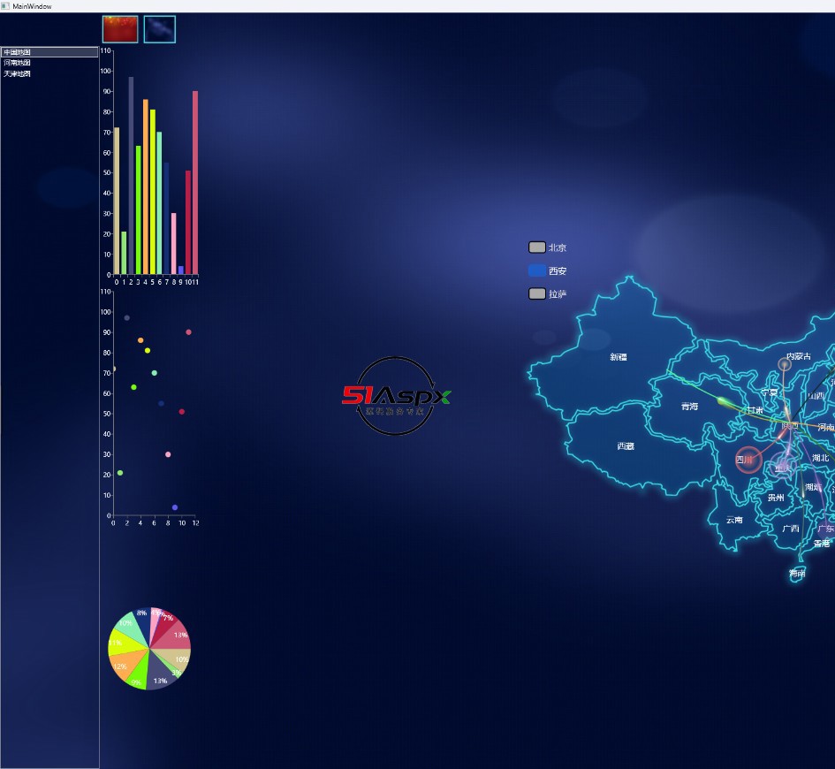This screenshot has height=769, width=835.
Task: Click the yellow bar at index 5
Action: click(152, 193)
